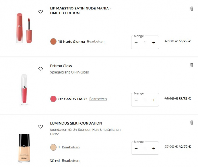
Task: Open the Prisma Glass product title
Action: click(61, 66)
